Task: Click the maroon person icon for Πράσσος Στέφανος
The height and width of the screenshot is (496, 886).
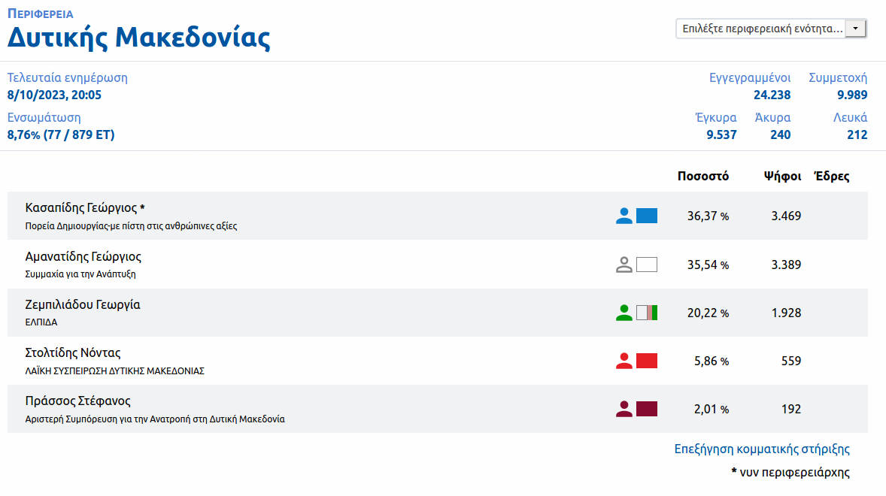Action: pos(624,409)
